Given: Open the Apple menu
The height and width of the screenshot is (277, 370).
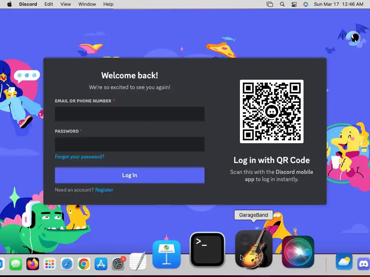Looking at the screenshot, I should [9, 4].
